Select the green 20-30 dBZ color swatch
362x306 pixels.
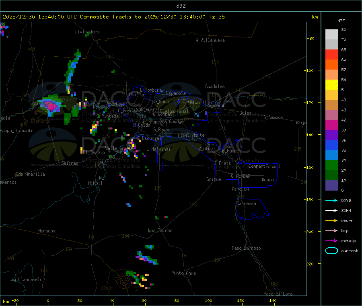[331, 165]
